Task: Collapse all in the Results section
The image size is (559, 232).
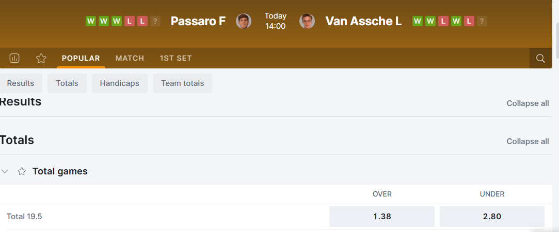Action: 528,103
